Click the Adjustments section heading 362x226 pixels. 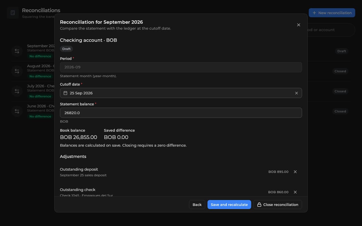coord(73,157)
